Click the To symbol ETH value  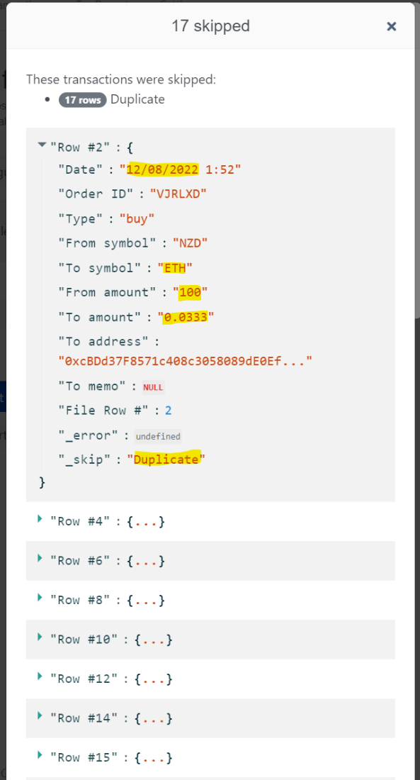pos(174,268)
